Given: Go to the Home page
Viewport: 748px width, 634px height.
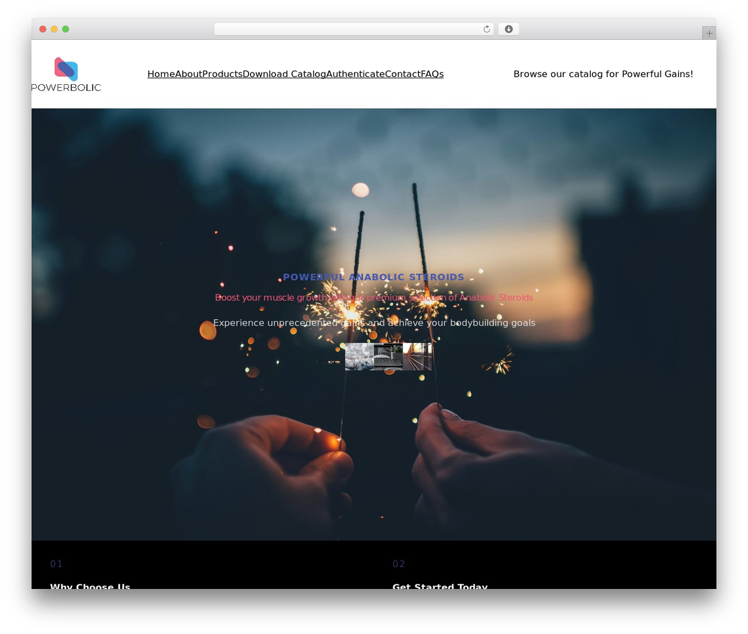Looking at the screenshot, I should [161, 74].
